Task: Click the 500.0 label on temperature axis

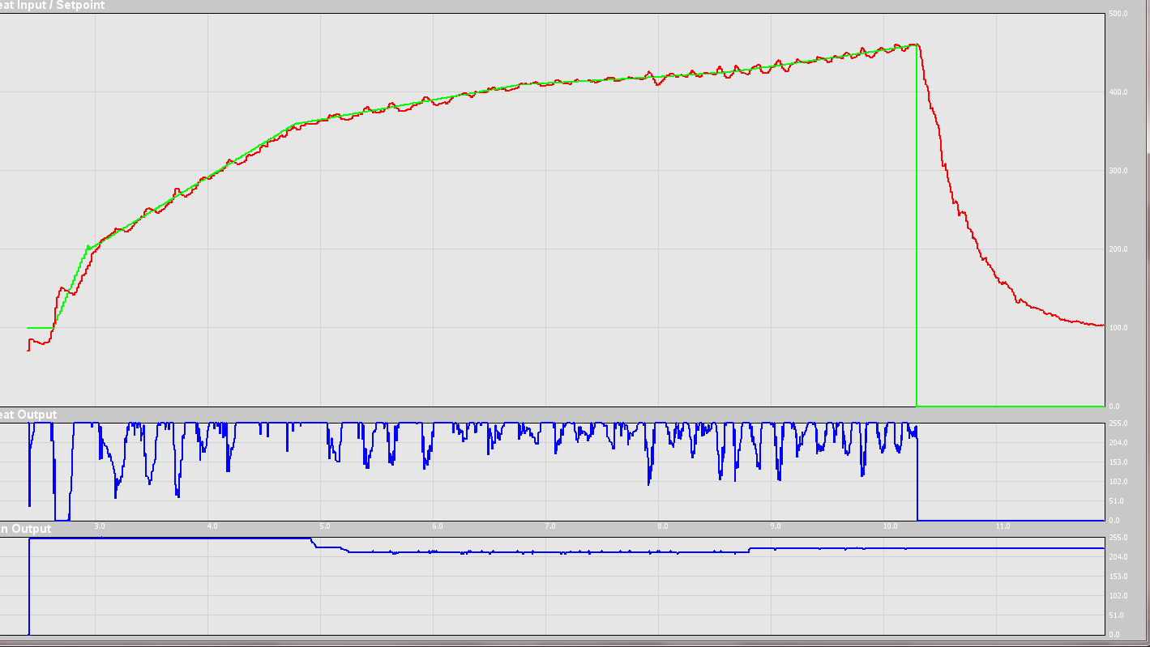Action: 1118,15
